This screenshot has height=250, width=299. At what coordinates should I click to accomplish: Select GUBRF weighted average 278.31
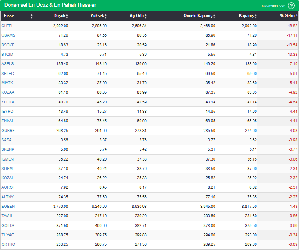pos(141,131)
